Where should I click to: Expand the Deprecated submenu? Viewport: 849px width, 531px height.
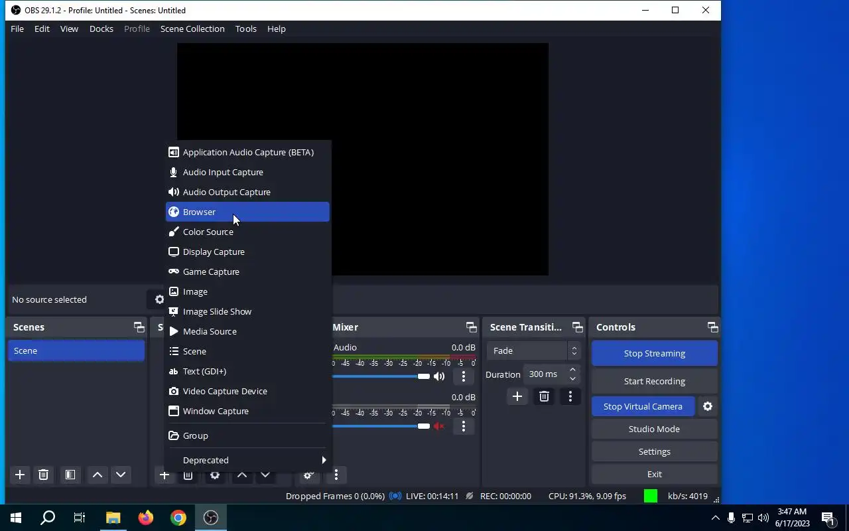[x=247, y=460]
